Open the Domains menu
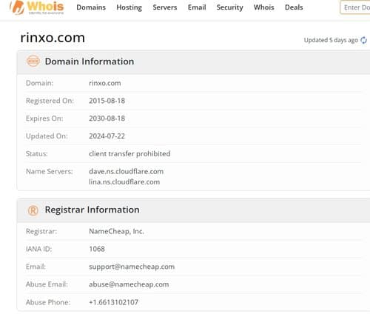 tap(91, 7)
